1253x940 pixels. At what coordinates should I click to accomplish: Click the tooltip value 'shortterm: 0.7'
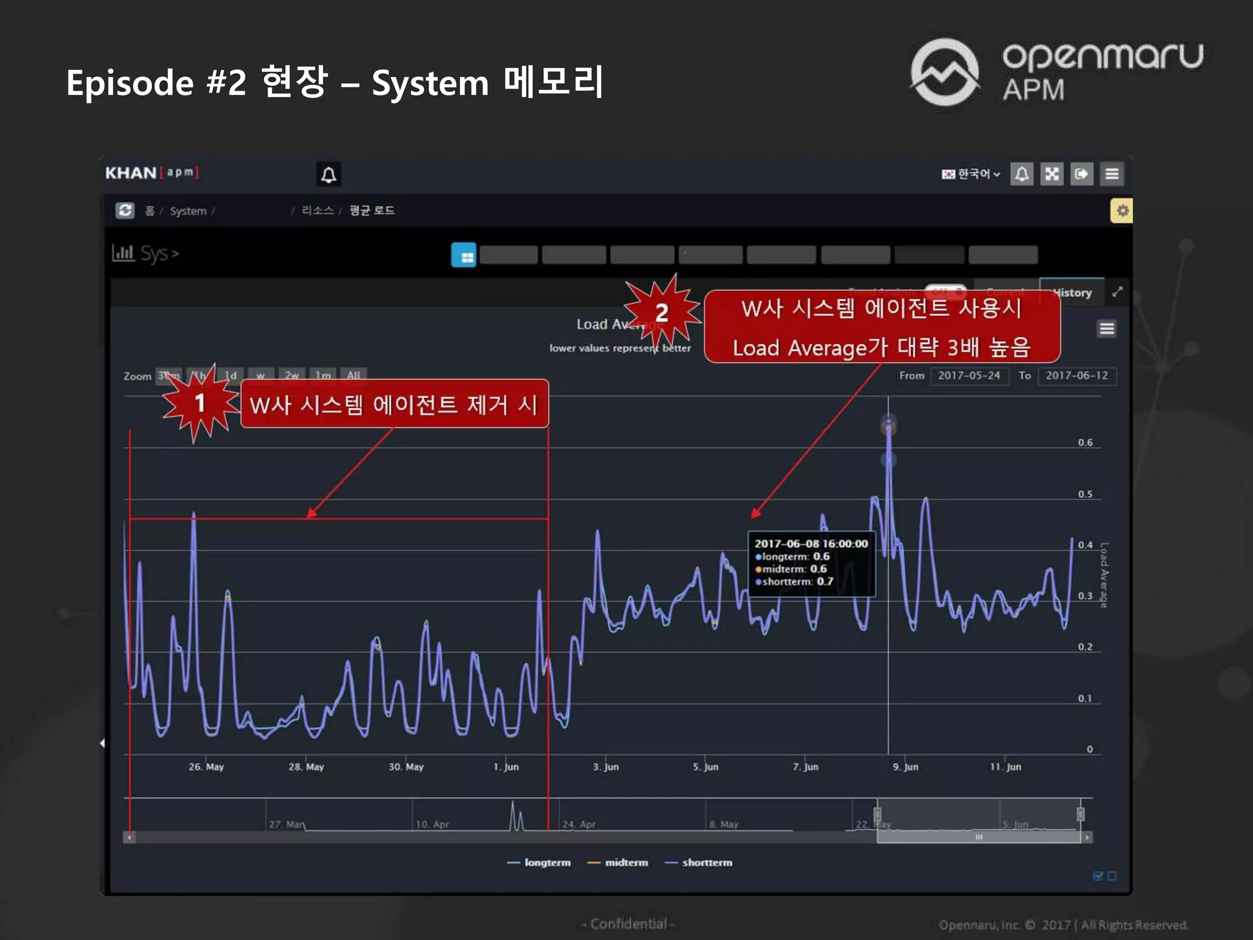tap(794, 581)
